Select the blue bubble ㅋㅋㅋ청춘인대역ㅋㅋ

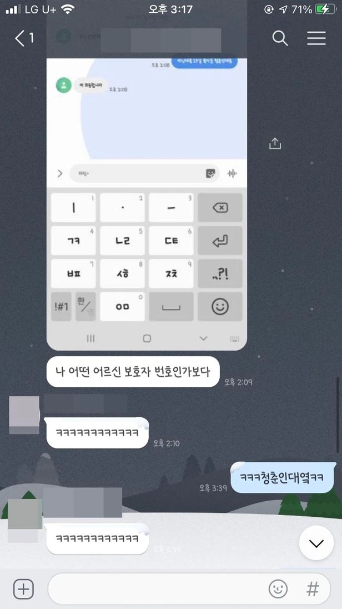(282, 477)
